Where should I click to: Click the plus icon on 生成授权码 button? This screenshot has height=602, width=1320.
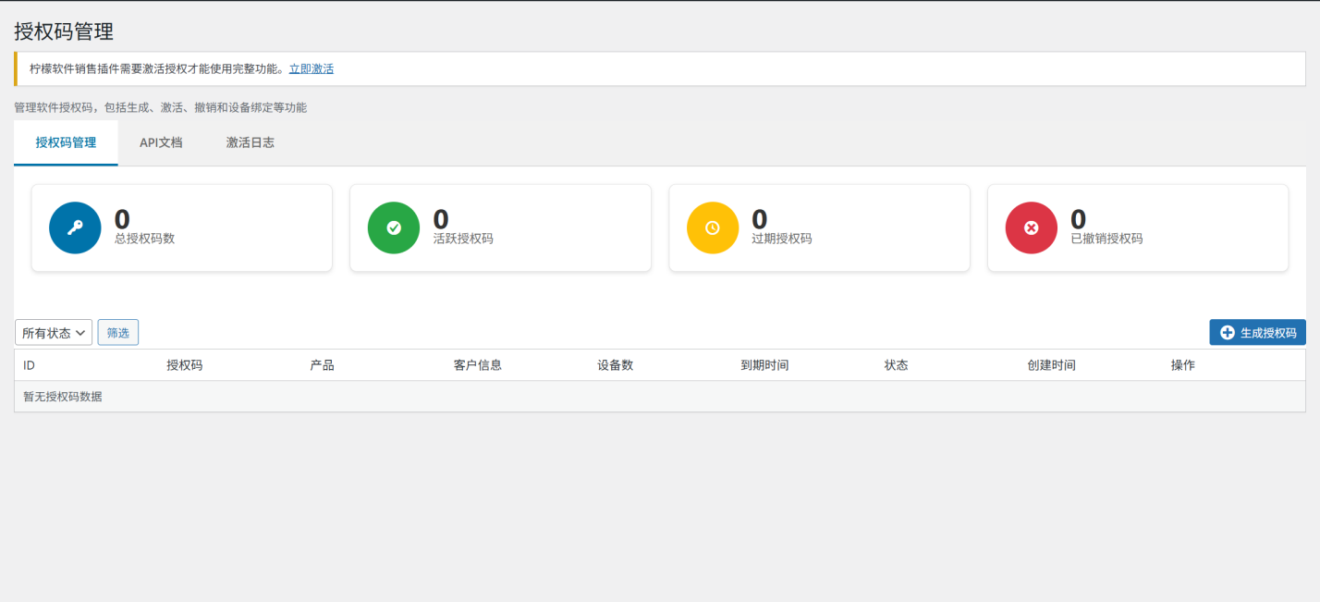pos(1228,333)
